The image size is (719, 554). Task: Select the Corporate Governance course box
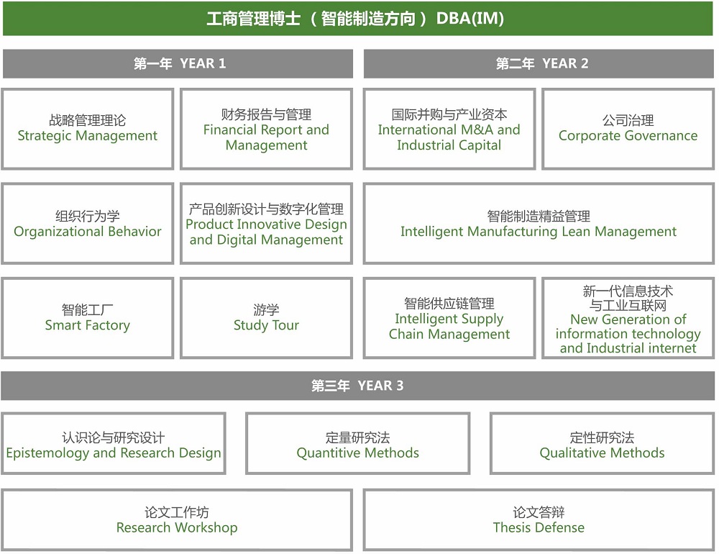pyautogui.click(x=628, y=129)
